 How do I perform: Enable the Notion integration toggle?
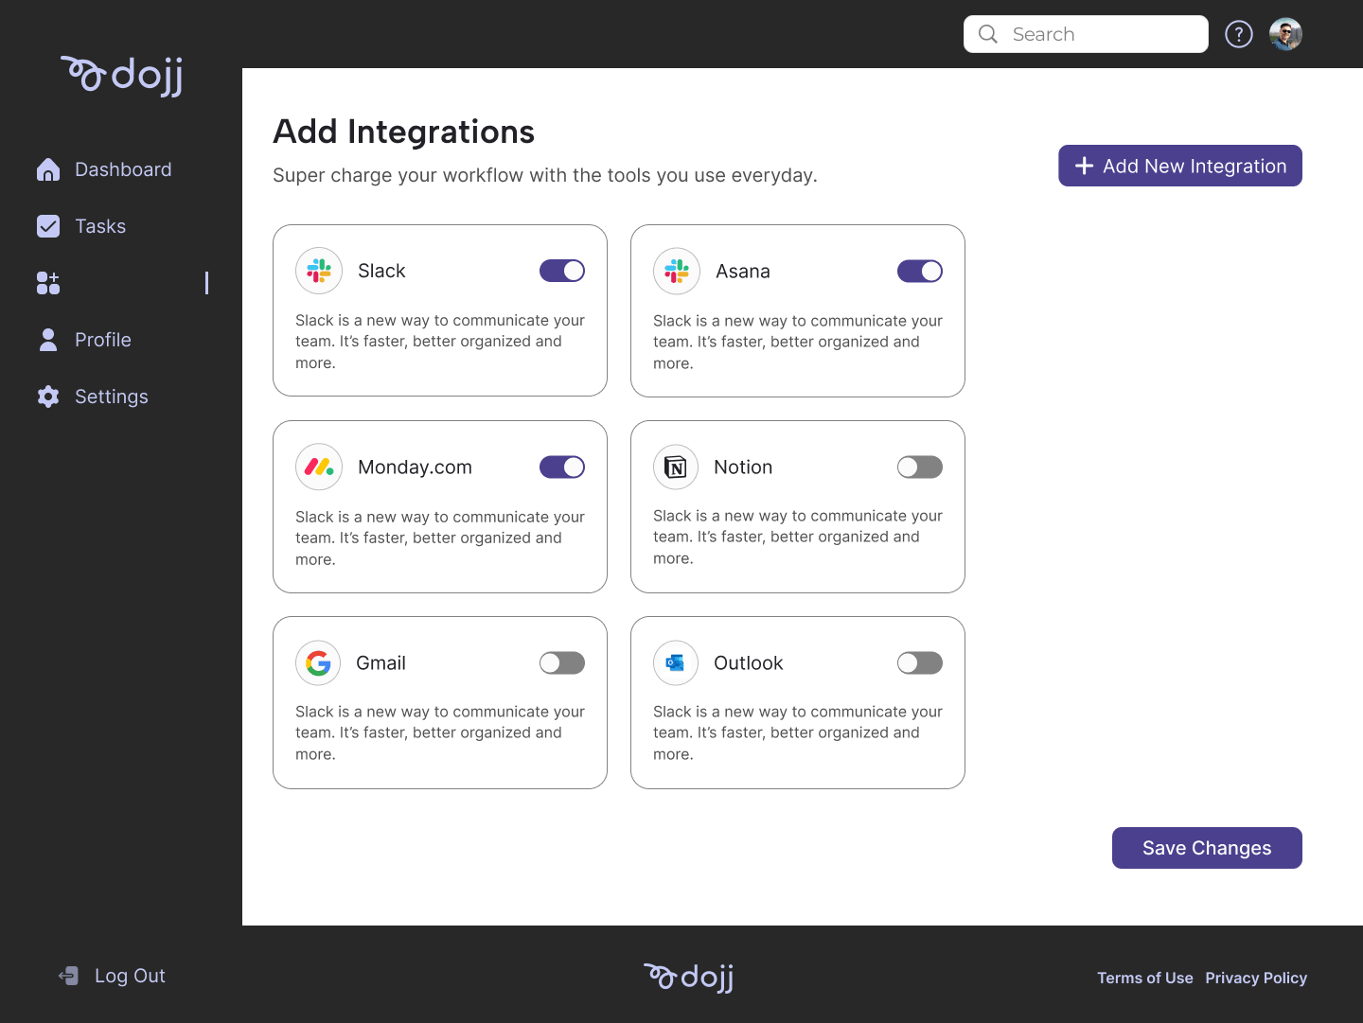tap(920, 467)
